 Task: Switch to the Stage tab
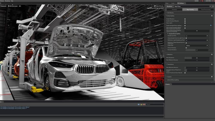167,3
